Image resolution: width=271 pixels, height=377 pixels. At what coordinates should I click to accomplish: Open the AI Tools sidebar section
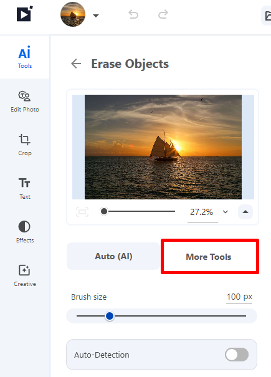coord(25,57)
